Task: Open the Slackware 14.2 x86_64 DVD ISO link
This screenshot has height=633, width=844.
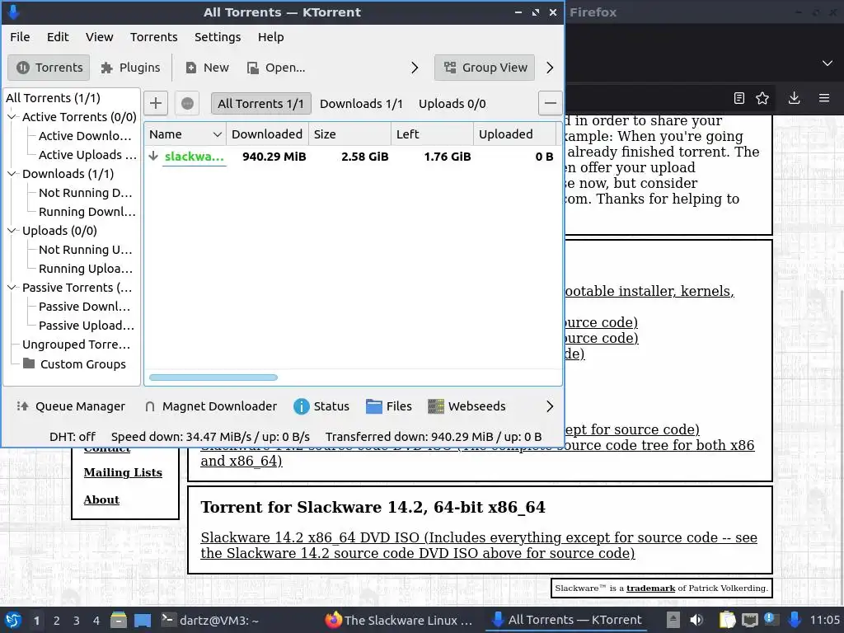Action: 479,546
